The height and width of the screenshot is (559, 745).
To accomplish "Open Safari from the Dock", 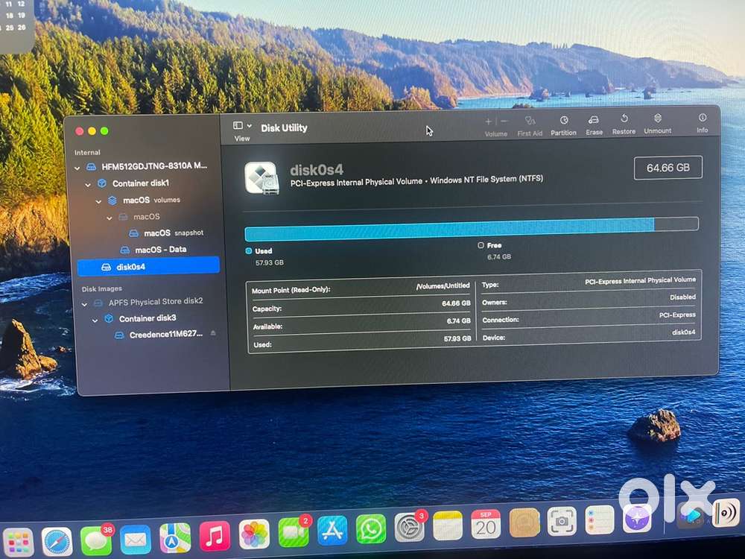I will 57,541.
